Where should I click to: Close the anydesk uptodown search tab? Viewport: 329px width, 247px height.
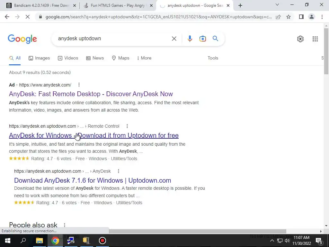coord(228,5)
